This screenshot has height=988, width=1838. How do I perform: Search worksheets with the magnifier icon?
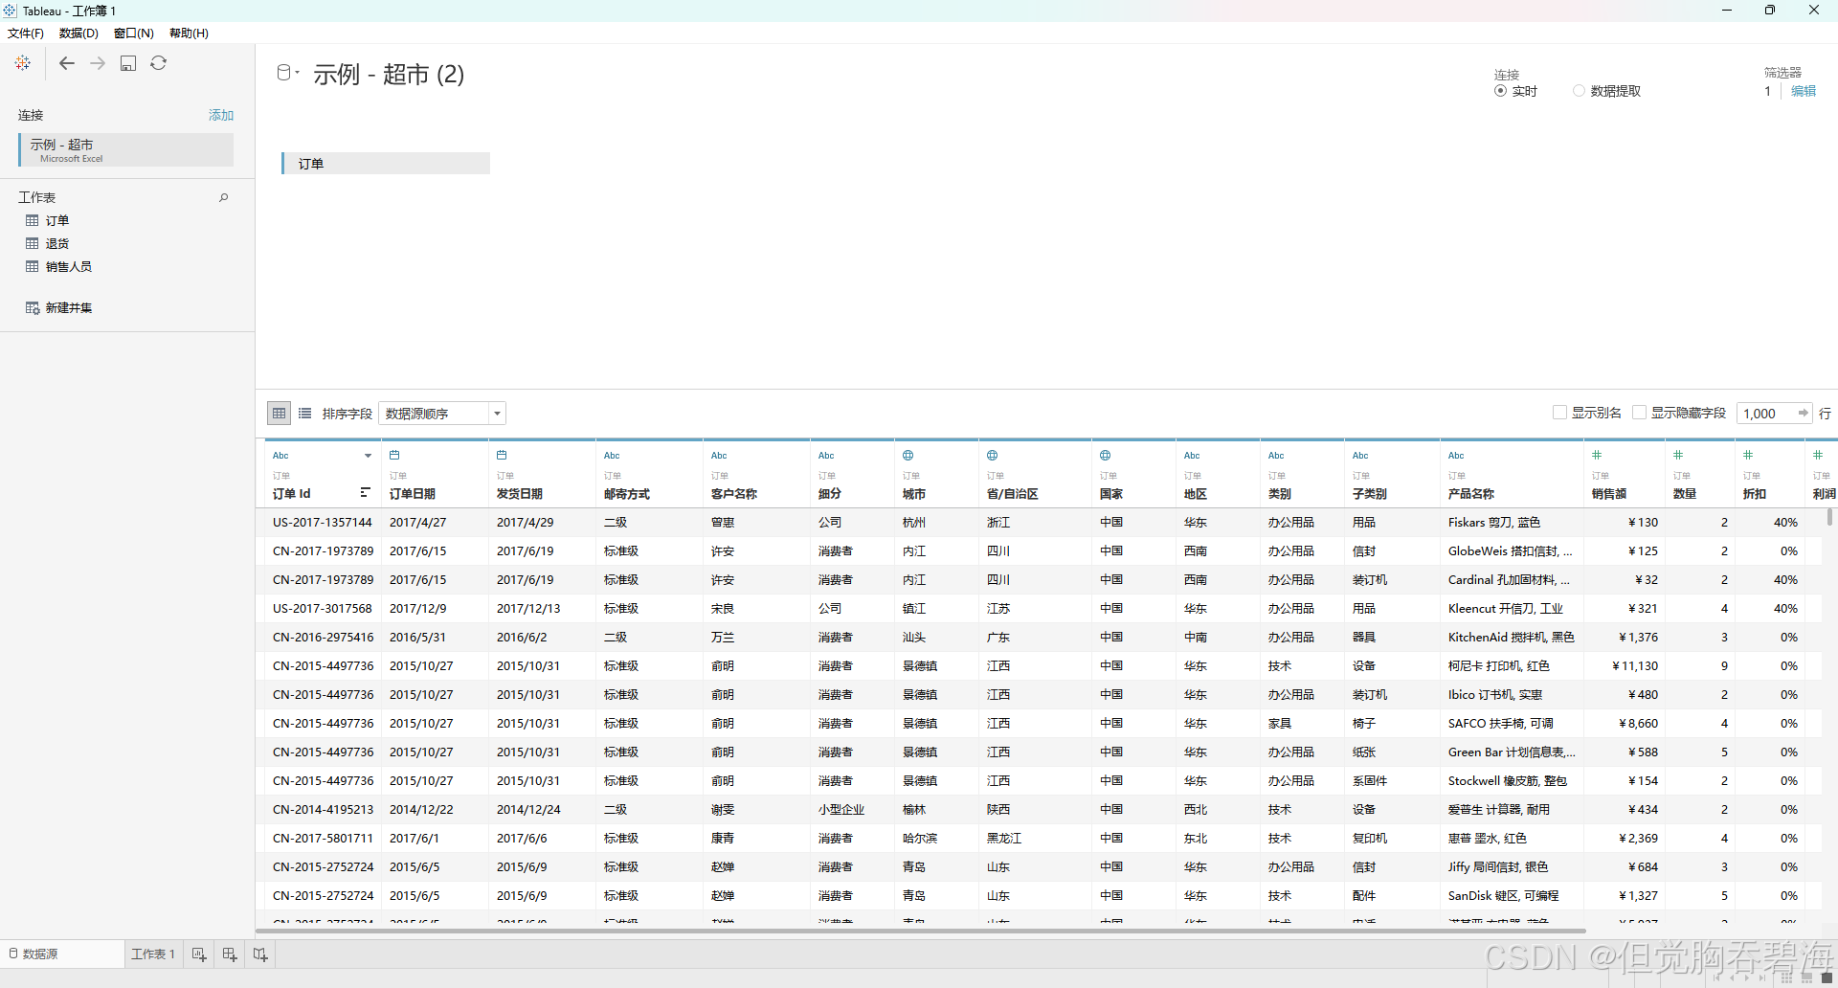224,197
